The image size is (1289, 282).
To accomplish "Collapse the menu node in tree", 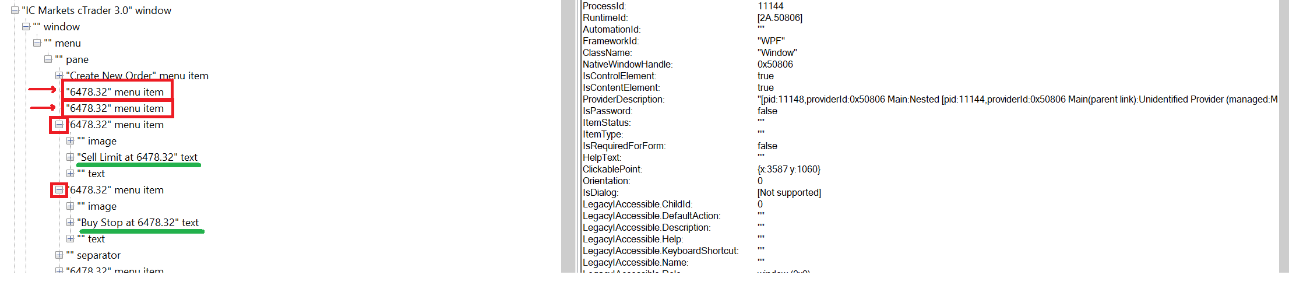I will point(37,43).
